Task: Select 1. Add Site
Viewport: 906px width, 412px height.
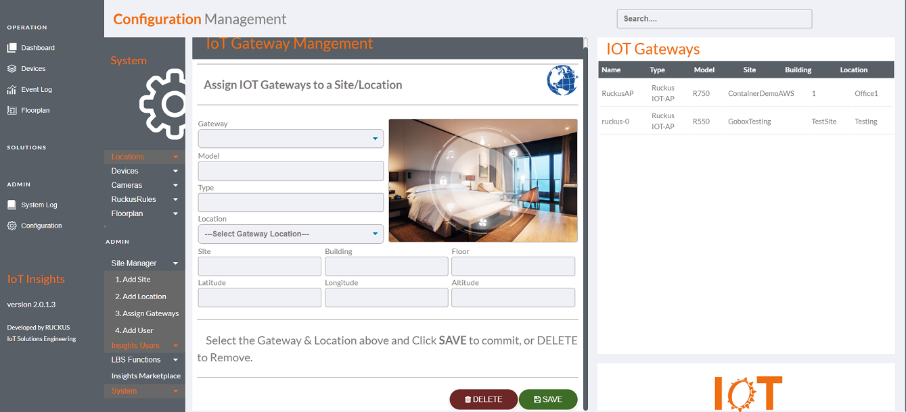Action: pyautogui.click(x=133, y=280)
